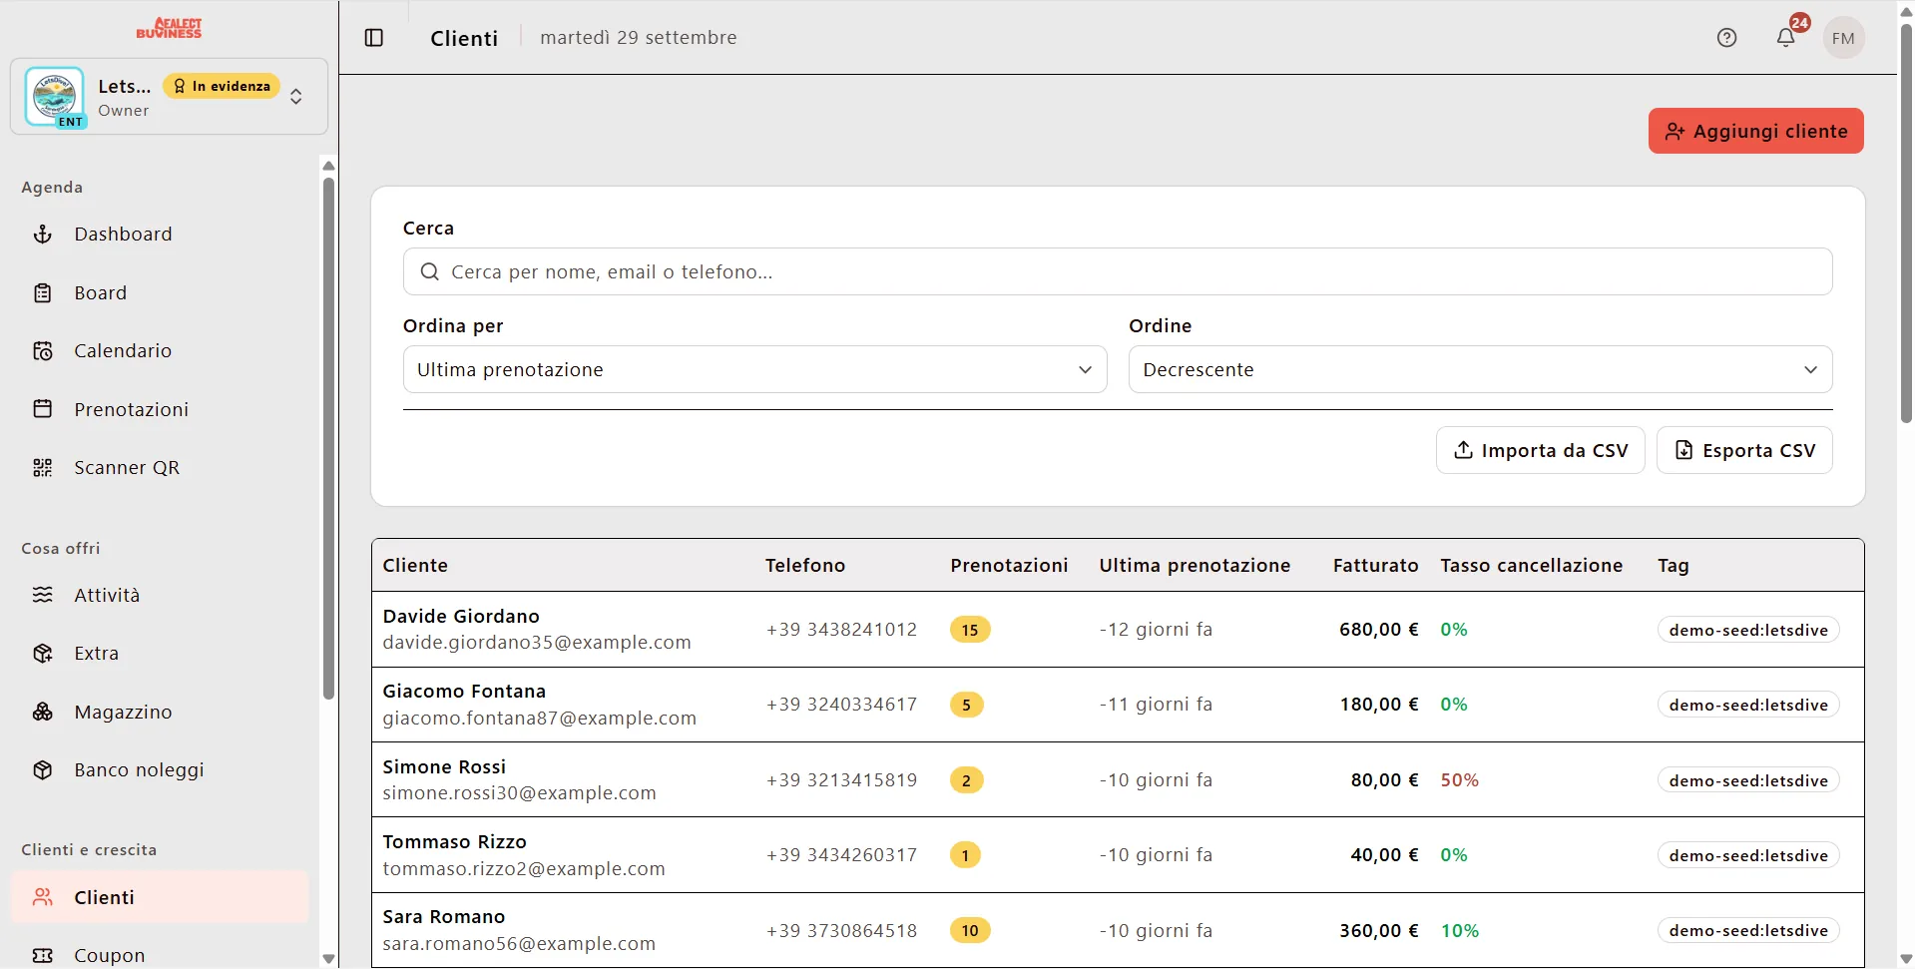
Task: Open the Ordine Decrescente dropdown
Action: (x=1480, y=369)
